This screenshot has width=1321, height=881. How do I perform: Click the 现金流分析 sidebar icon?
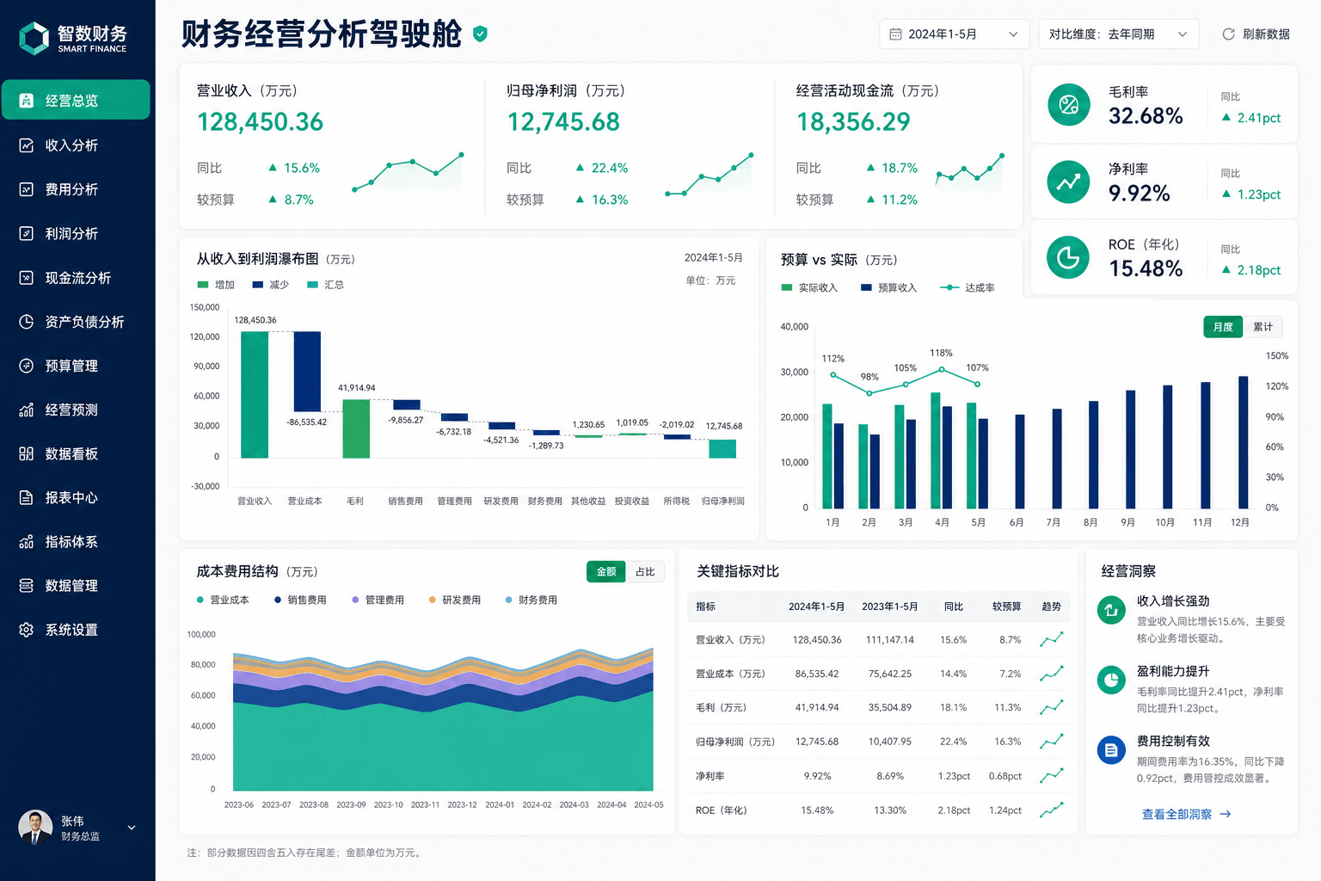click(27, 278)
